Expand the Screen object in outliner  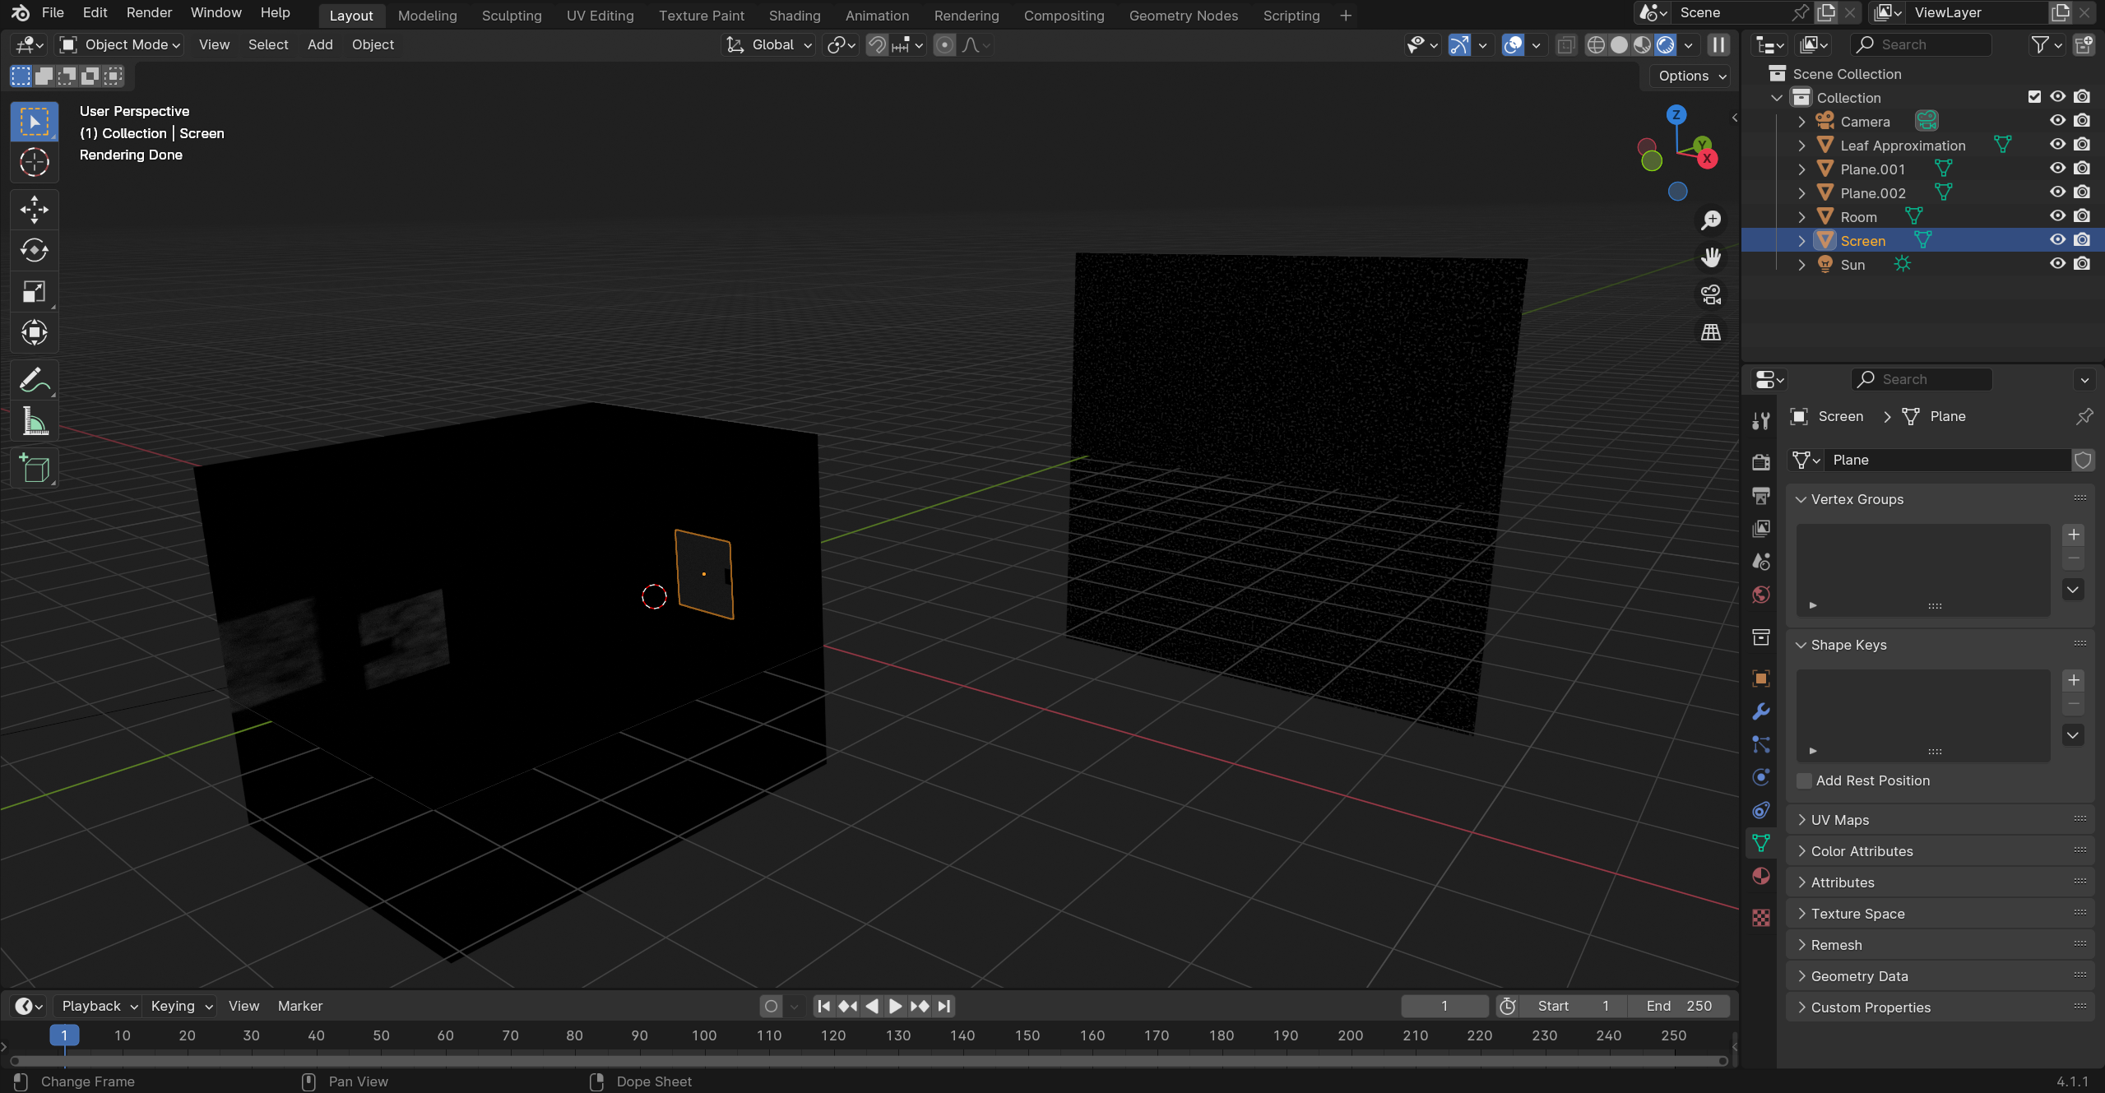(1802, 241)
